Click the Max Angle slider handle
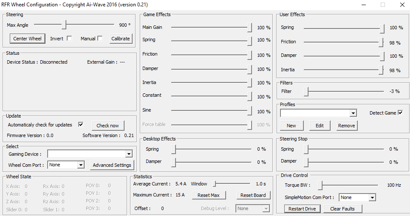410x216 pixels. coord(64,25)
